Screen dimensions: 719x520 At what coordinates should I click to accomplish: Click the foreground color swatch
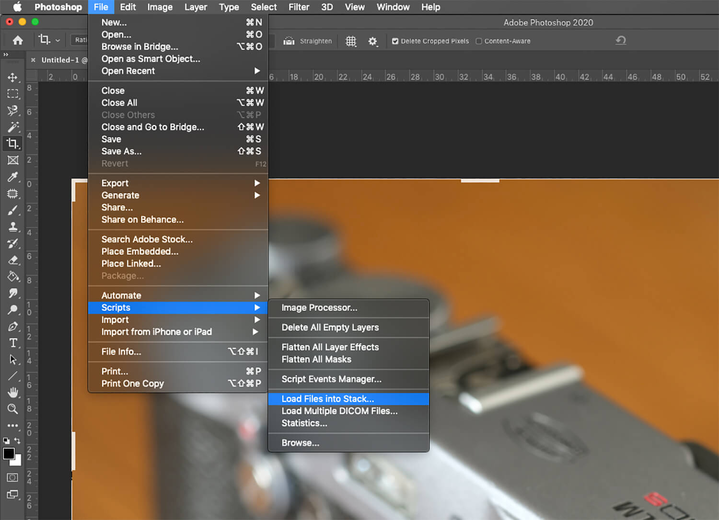9,453
